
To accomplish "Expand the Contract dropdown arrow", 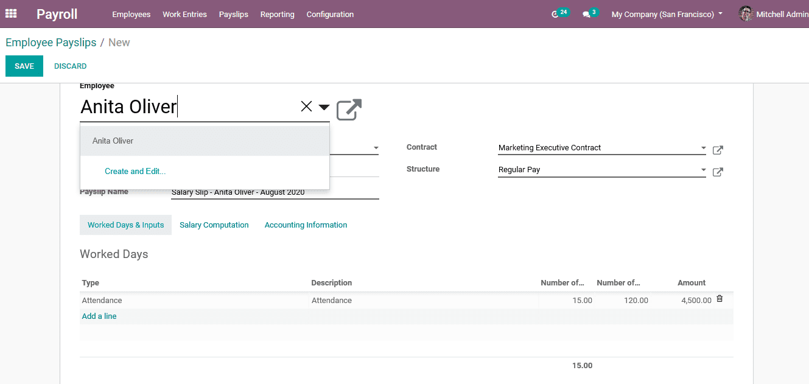I will click(703, 148).
